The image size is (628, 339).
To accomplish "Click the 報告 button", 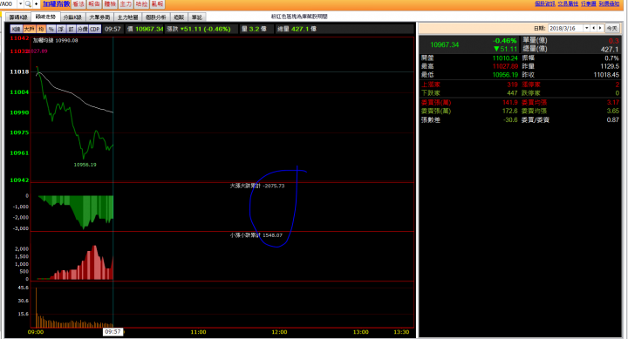I will pos(94,4).
